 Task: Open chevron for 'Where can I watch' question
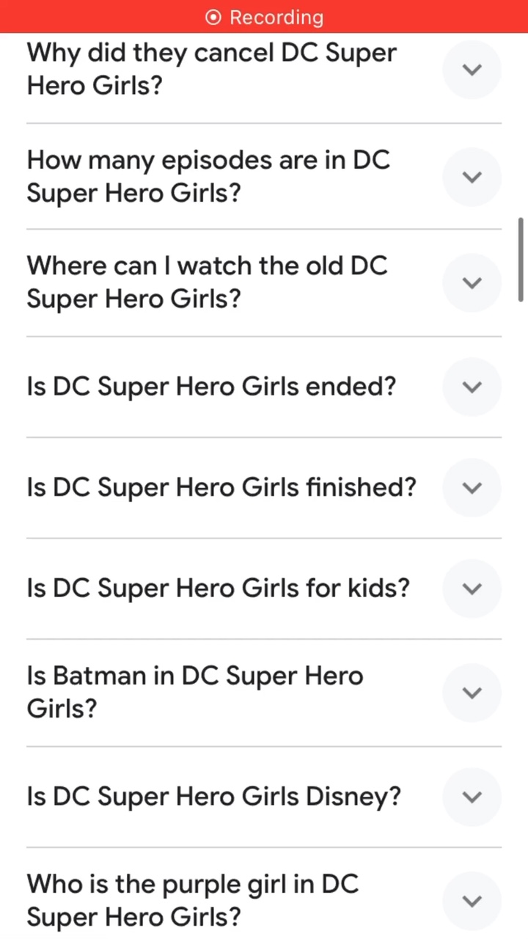[472, 282]
